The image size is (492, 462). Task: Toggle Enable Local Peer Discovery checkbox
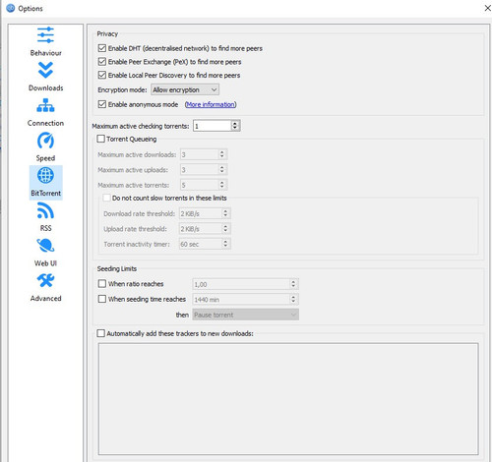102,75
